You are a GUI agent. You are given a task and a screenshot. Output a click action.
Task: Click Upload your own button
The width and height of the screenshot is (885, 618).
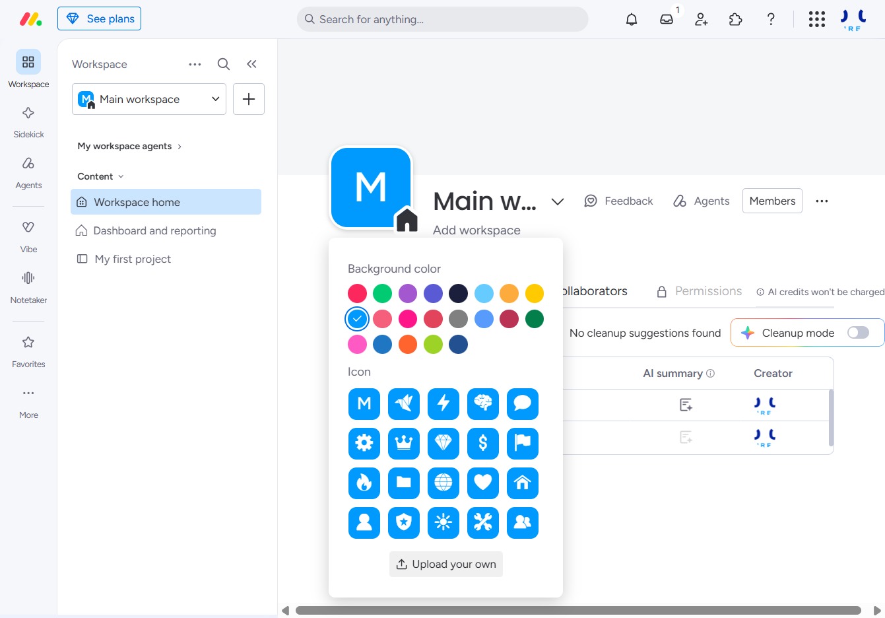[x=446, y=564]
